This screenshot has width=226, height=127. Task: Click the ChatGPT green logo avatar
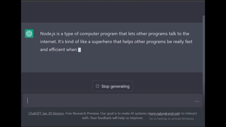(29, 34)
